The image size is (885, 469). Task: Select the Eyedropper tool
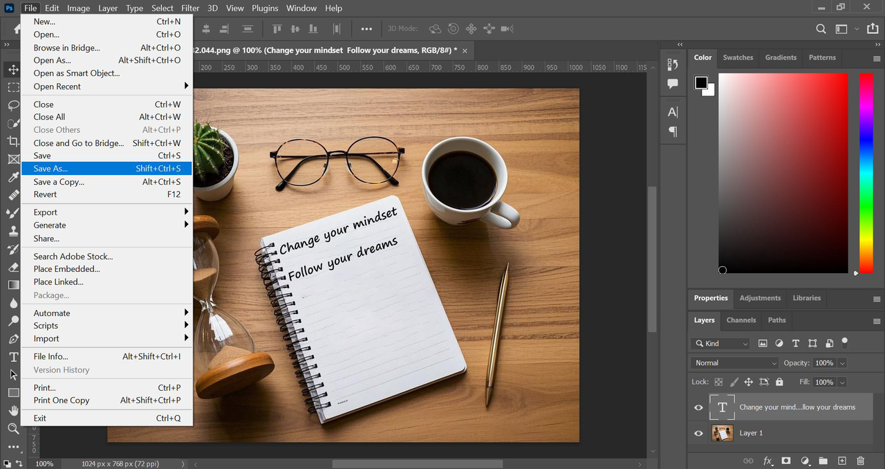pos(13,178)
